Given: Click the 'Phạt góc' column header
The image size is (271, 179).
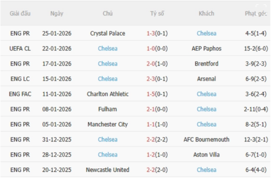Looking at the screenshot, I should pos(255,13).
